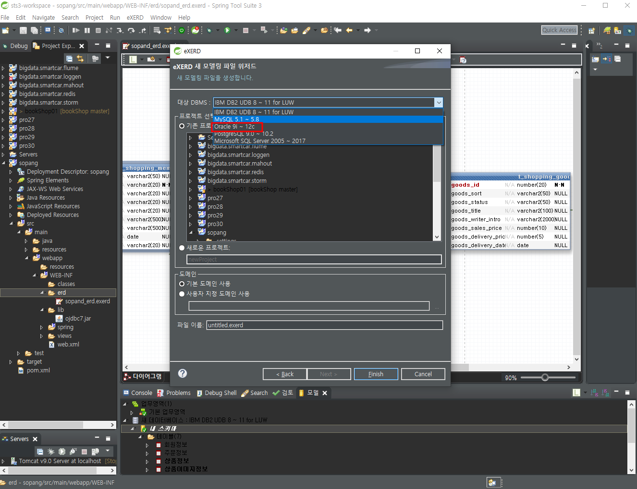637x489 pixels.
Task: Click the eXERD editor help icon
Action: [463, 60]
